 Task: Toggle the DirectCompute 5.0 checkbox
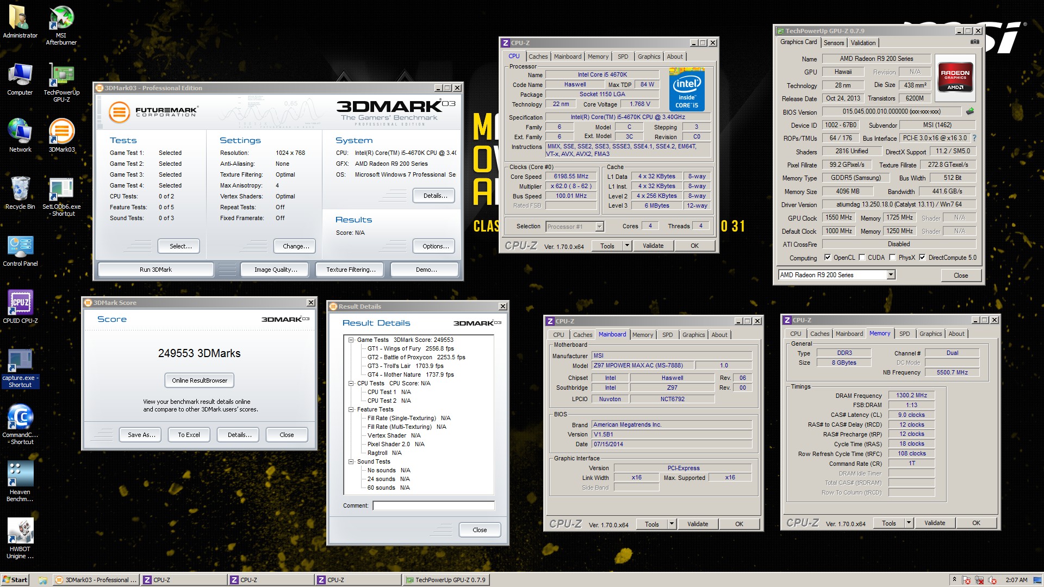pos(922,258)
